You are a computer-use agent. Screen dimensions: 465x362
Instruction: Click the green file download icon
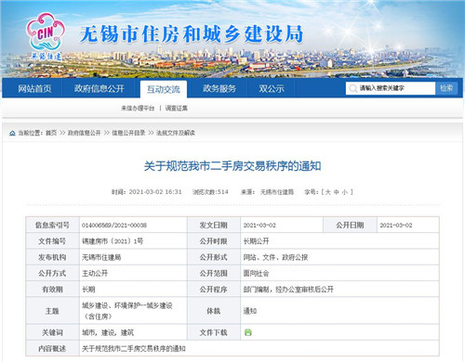(248, 332)
